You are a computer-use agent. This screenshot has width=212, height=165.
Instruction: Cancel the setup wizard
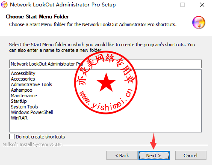191,155
